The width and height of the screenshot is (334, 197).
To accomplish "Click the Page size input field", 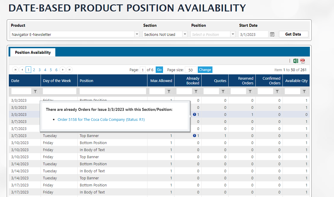I will point(190,70).
